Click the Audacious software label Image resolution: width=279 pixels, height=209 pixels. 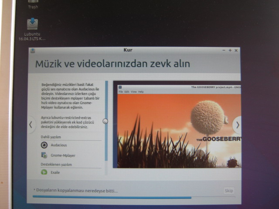coord(59,145)
